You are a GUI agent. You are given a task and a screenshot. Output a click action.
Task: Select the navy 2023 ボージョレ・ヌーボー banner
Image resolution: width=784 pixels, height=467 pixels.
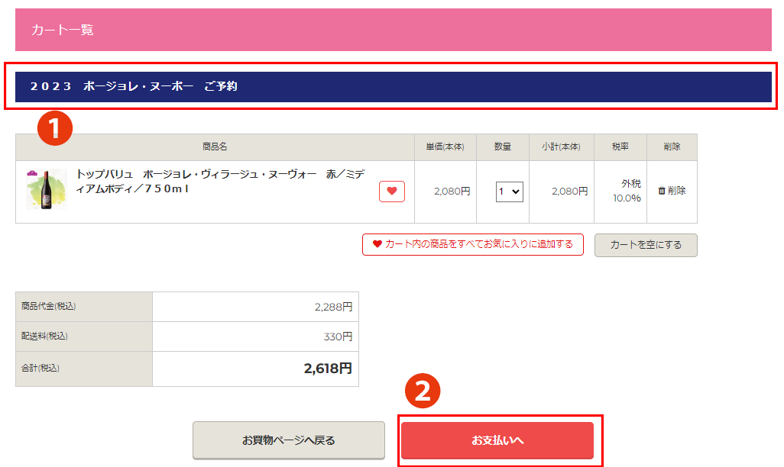click(393, 86)
